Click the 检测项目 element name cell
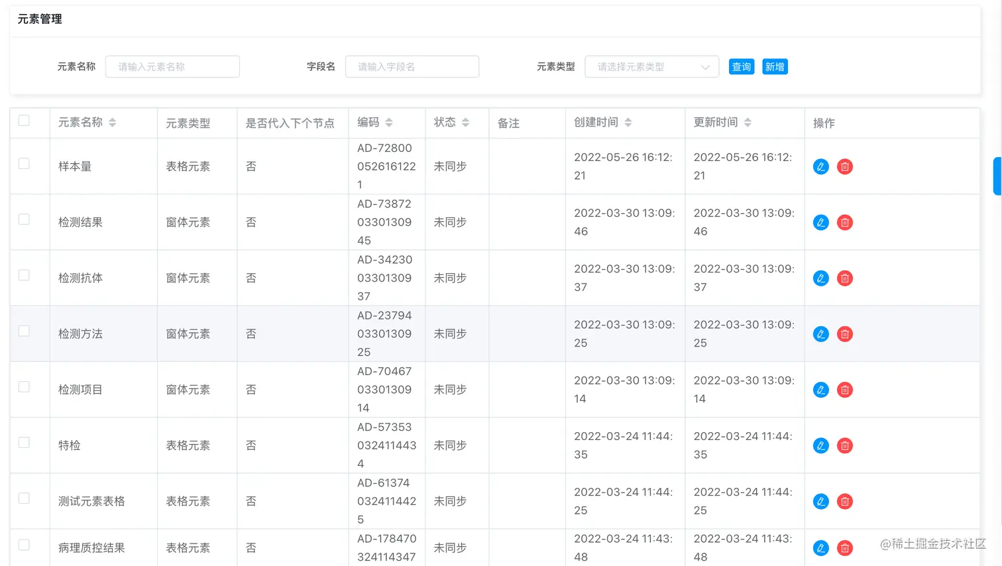Screen dimensions: 1002x566 pos(80,390)
